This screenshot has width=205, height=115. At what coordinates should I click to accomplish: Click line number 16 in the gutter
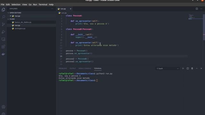click(61, 56)
